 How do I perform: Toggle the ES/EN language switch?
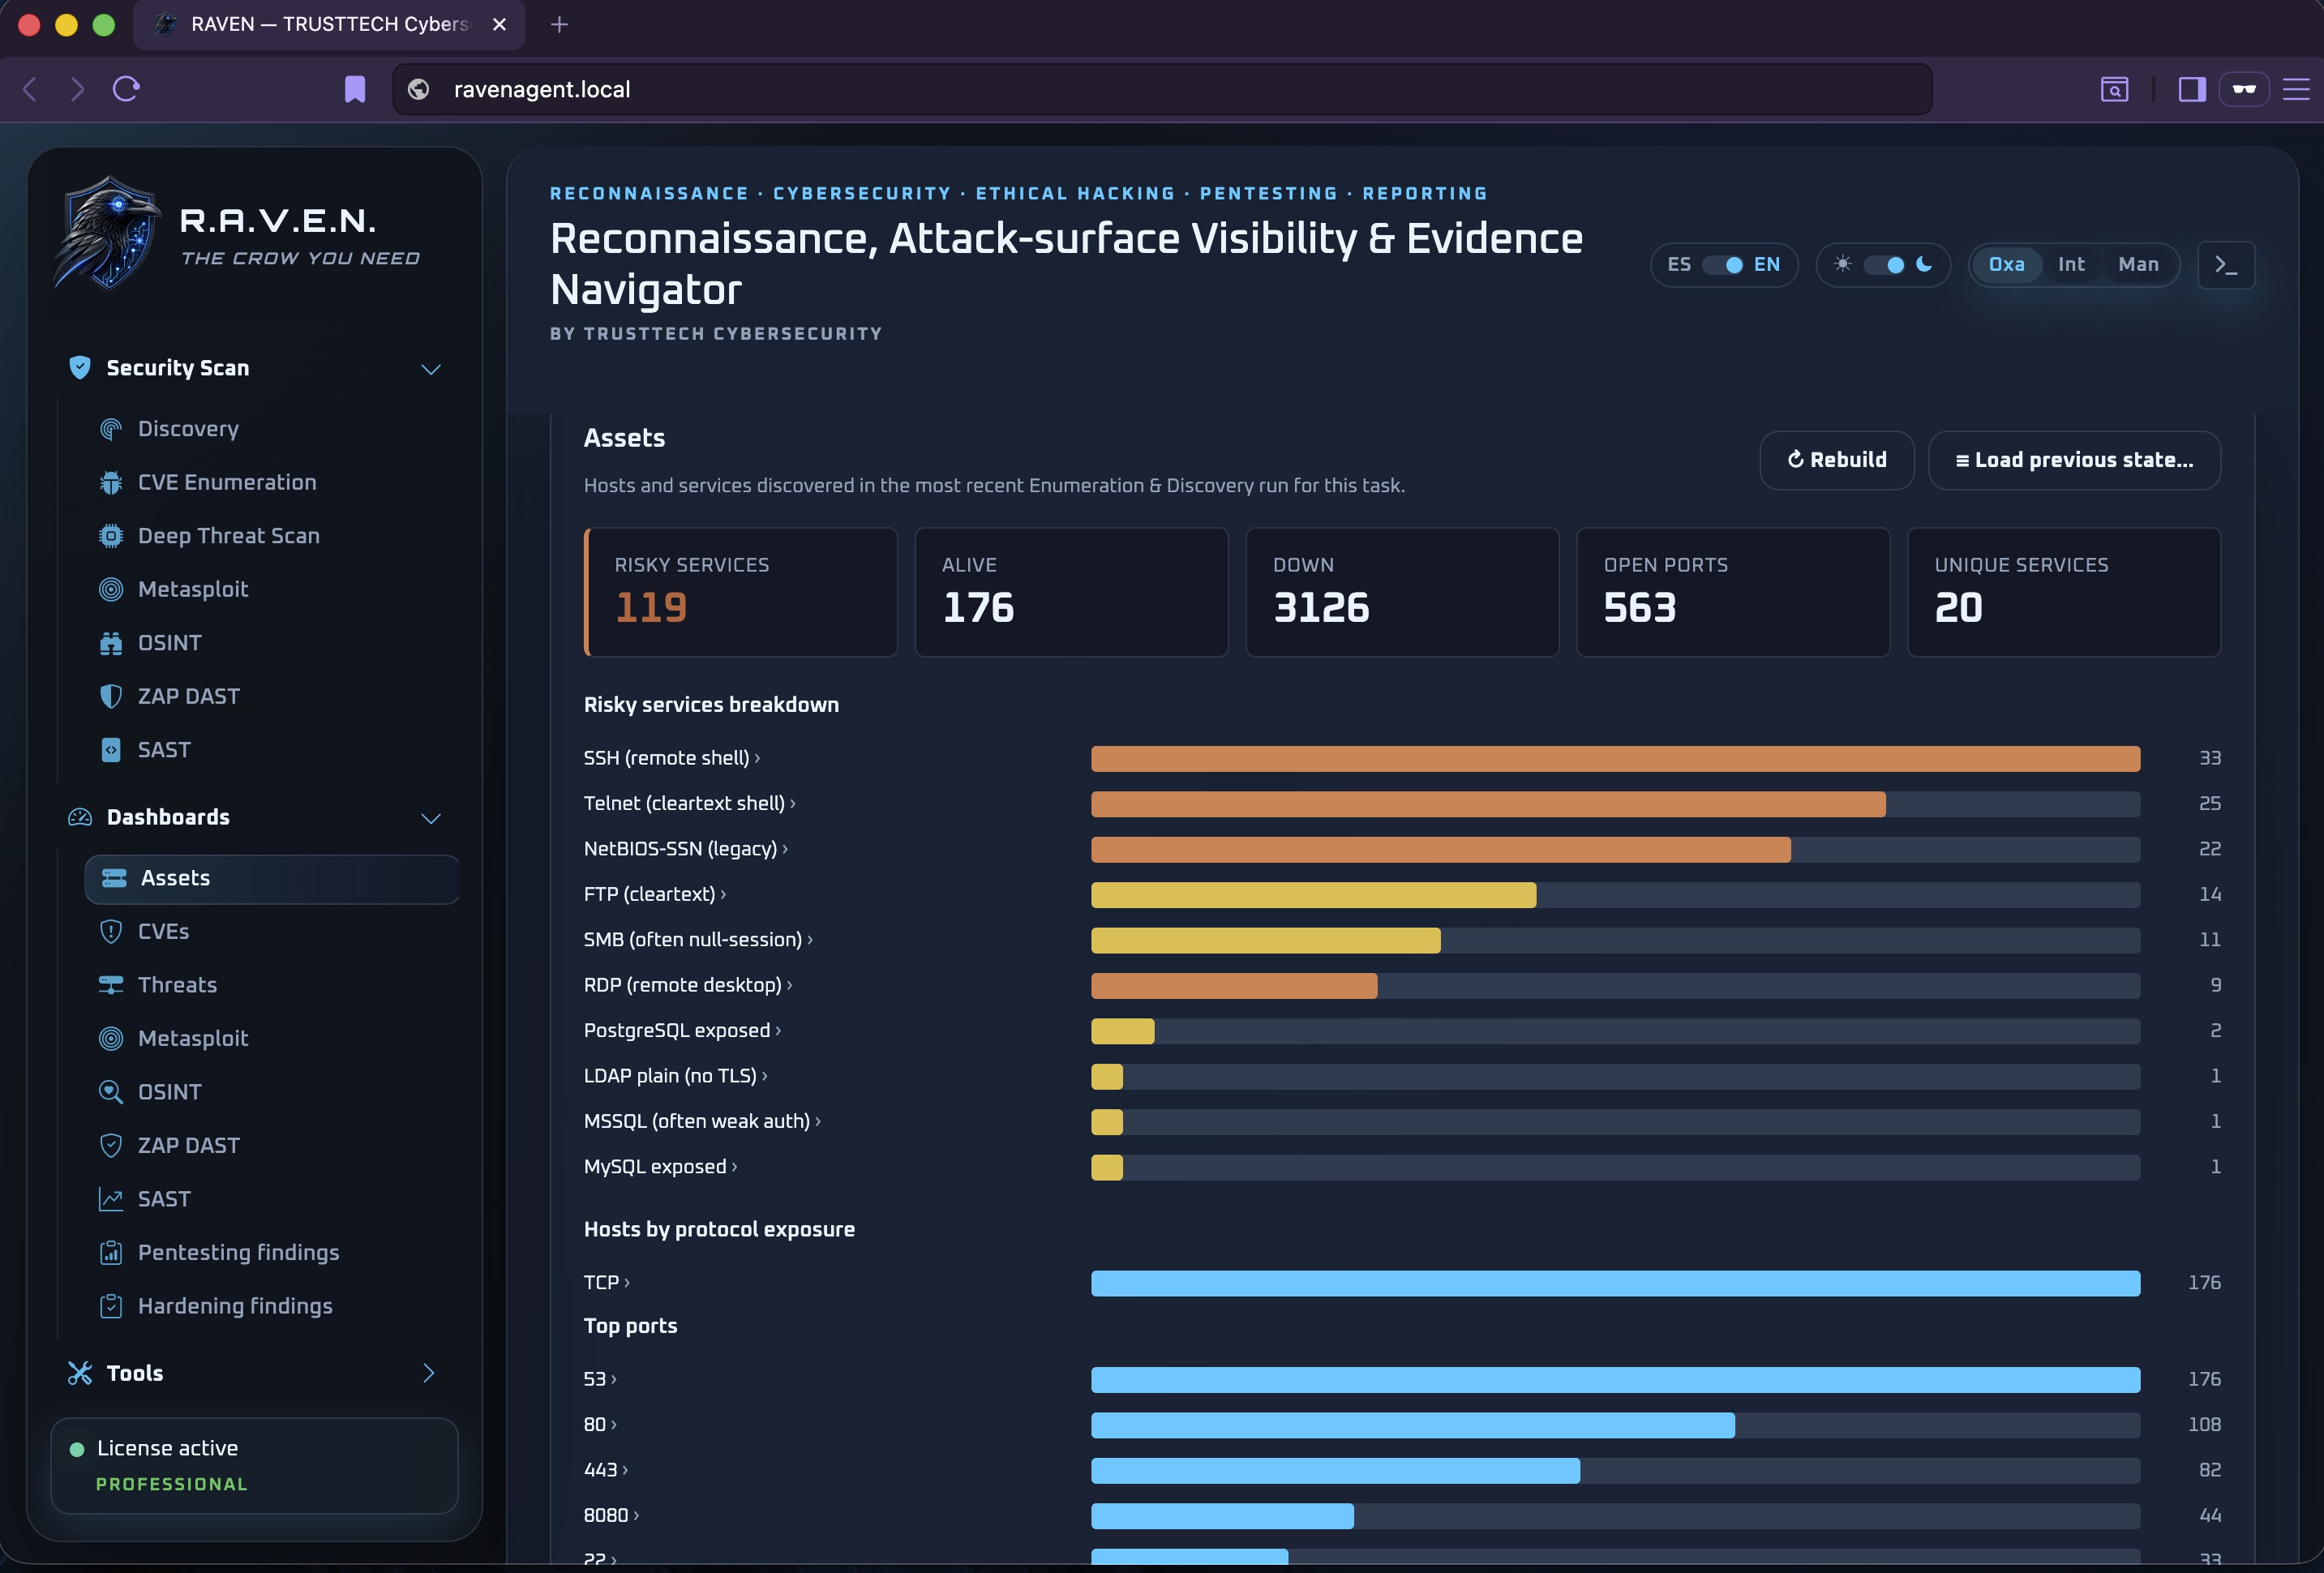pyautogui.click(x=1723, y=265)
